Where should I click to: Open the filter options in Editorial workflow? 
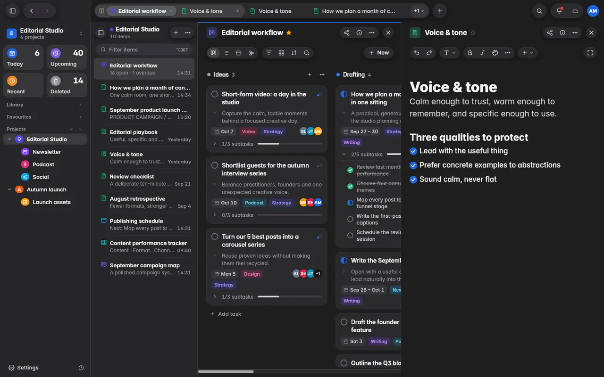(269, 53)
